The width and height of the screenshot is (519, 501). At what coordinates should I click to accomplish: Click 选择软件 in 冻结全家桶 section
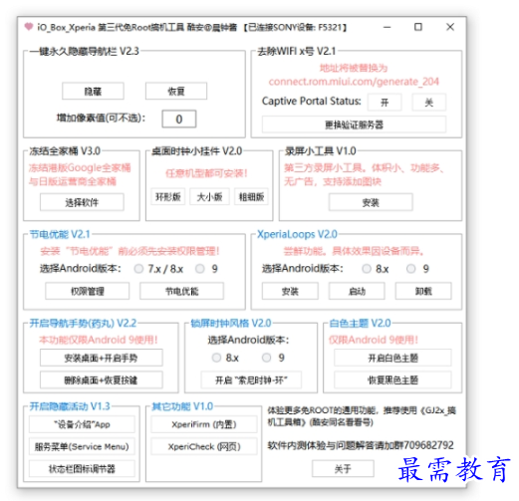(x=82, y=202)
